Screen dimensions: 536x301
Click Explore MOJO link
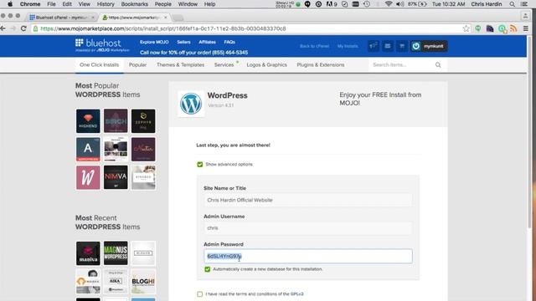point(154,42)
